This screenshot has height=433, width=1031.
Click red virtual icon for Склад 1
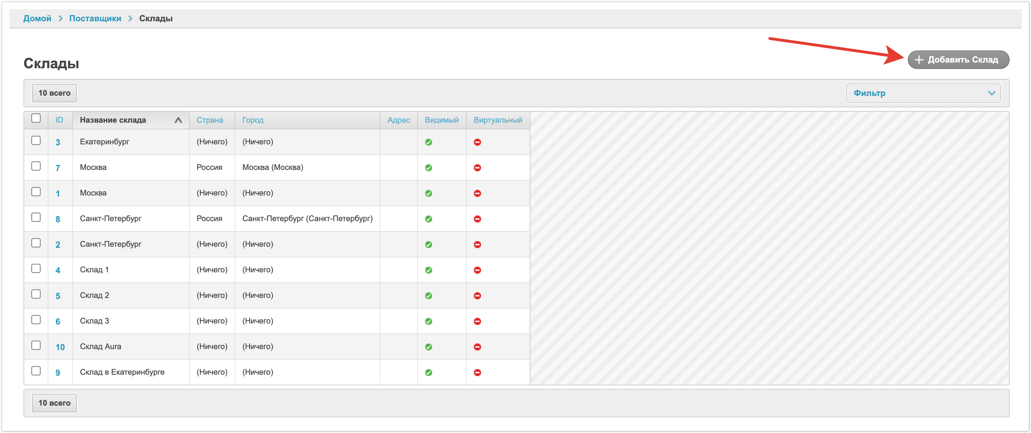(x=477, y=270)
